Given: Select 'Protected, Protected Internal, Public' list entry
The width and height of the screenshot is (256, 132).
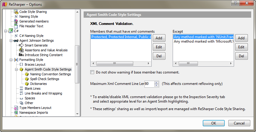Looking at the screenshot, I should tap(121, 37).
